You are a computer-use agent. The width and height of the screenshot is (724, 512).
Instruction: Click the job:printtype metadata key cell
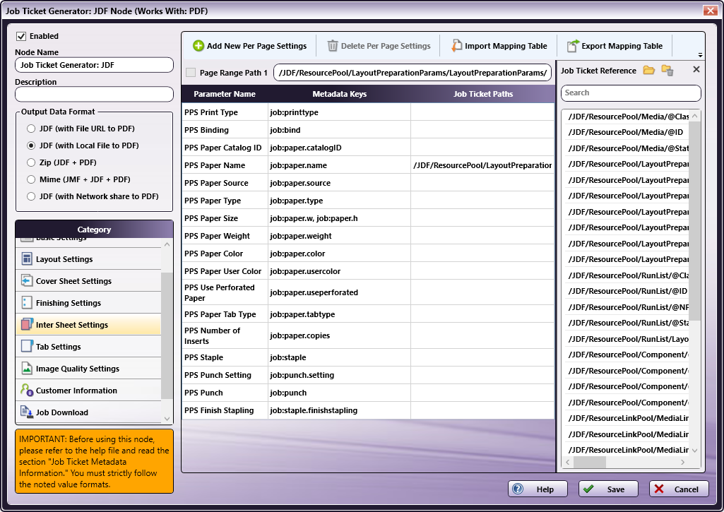click(x=339, y=112)
